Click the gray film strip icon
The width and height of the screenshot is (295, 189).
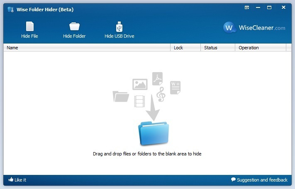140,101
